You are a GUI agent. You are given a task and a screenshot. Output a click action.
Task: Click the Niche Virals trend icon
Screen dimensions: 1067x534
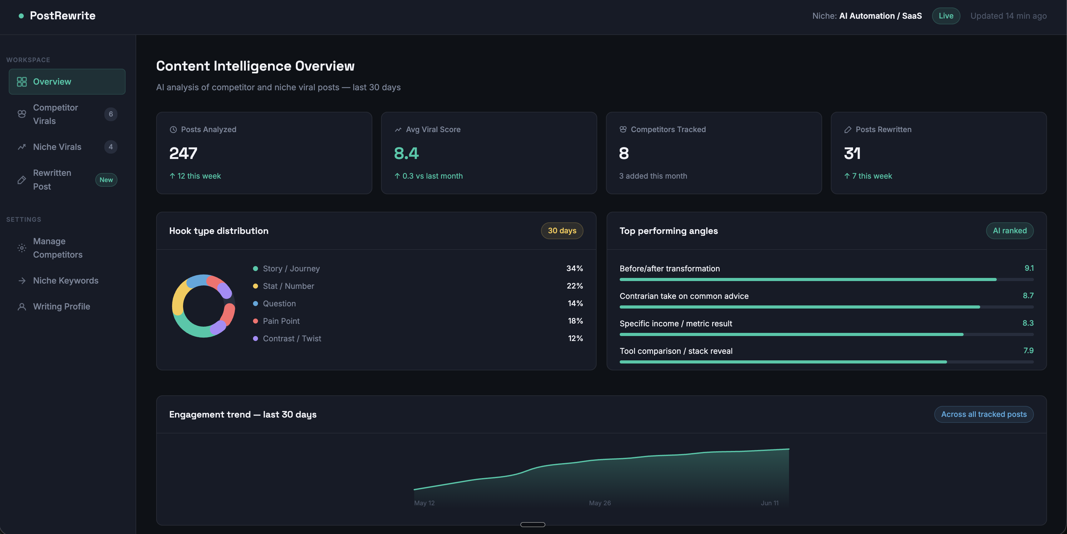[x=22, y=147]
